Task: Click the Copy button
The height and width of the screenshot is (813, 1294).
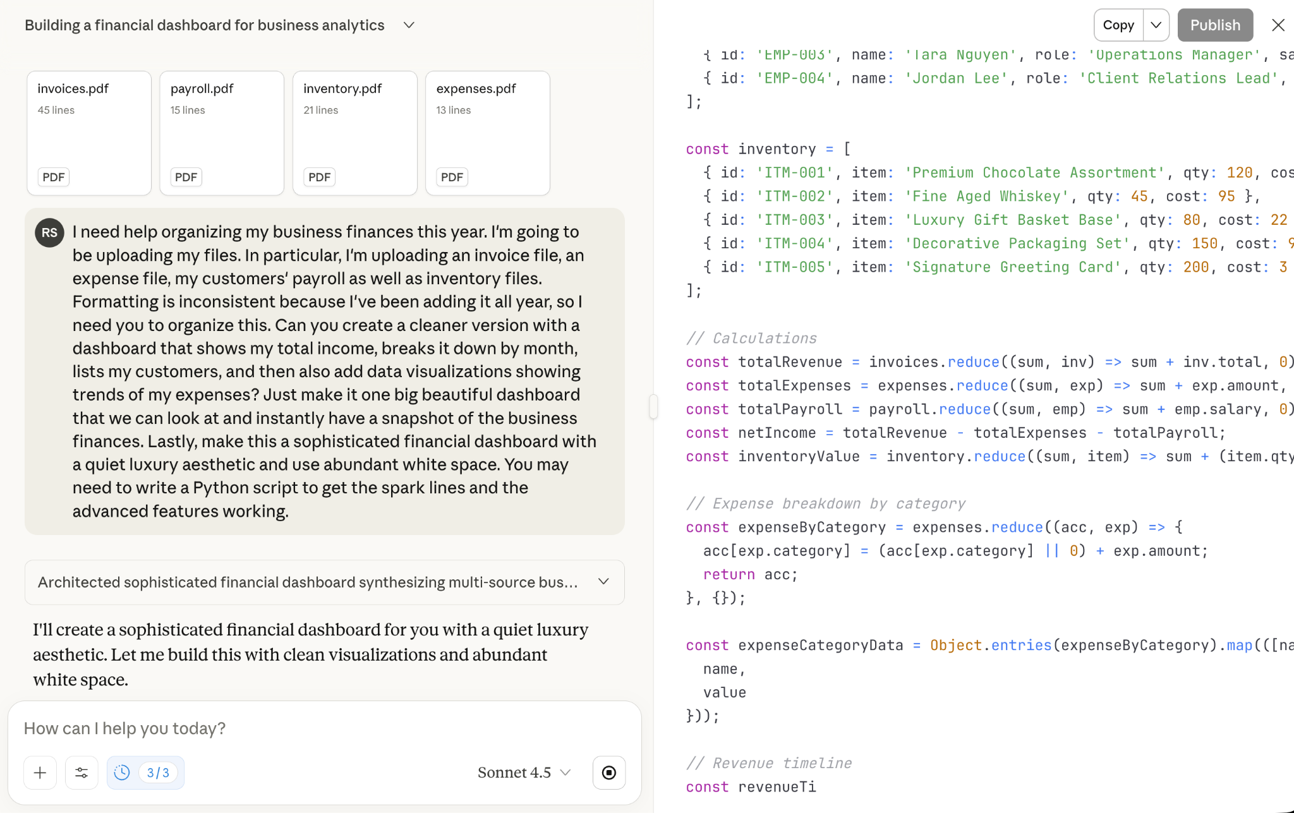Action: (1118, 25)
